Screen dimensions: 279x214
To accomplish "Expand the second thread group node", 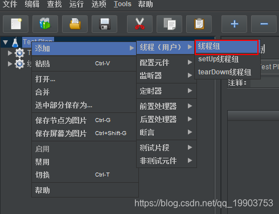I will 10,64.
